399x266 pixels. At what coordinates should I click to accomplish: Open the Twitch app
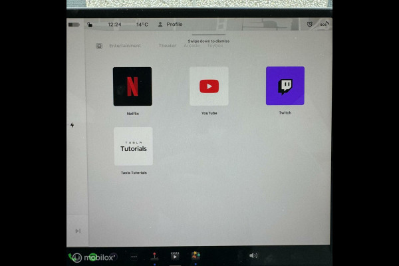[285, 86]
